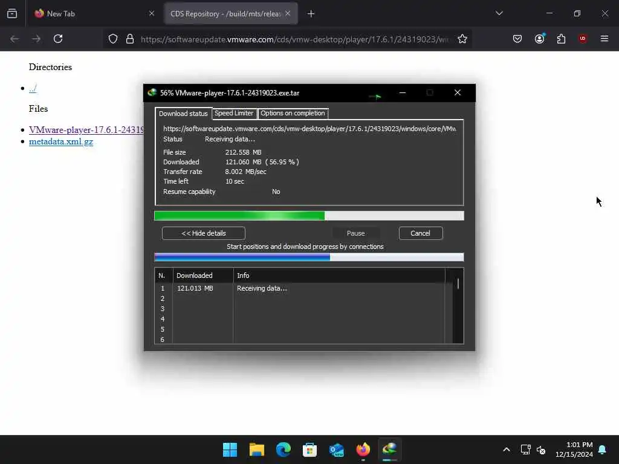The height and width of the screenshot is (464, 619).
Task: Close the New Tab tab
Action: [152, 13]
